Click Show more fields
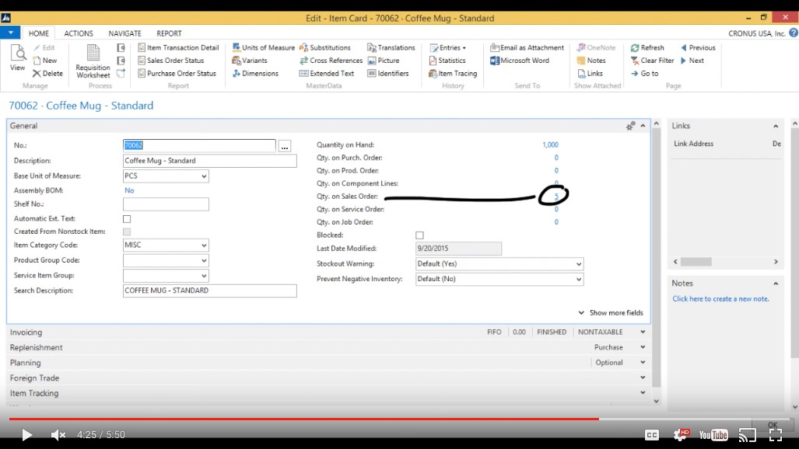Screen dimensions: 799x449 [617, 312]
